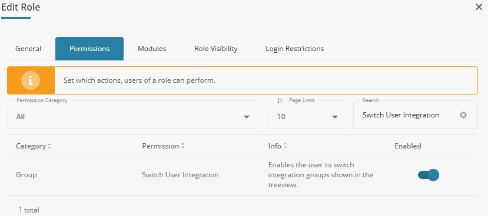The height and width of the screenshot is (216, 488).
Task: Disable the Switch User Integration toggle
Action: [428, 175]
